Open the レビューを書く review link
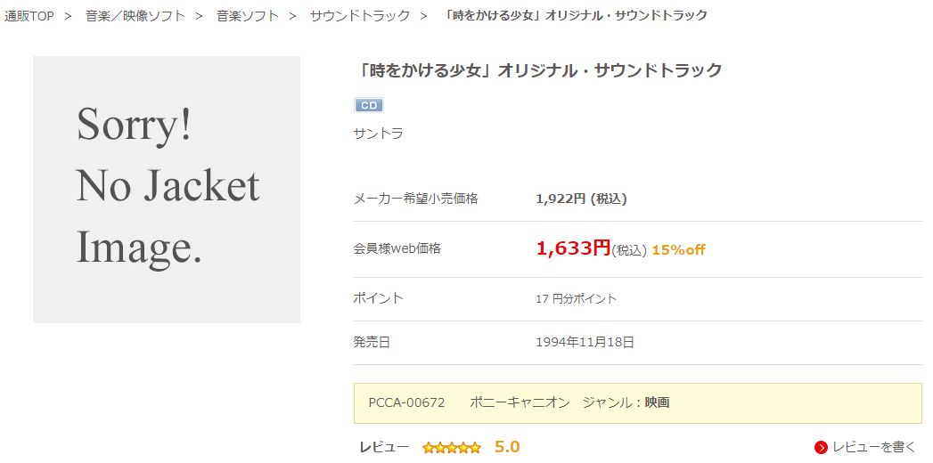The height and width of the screenshot is (463, 933). 874,448
